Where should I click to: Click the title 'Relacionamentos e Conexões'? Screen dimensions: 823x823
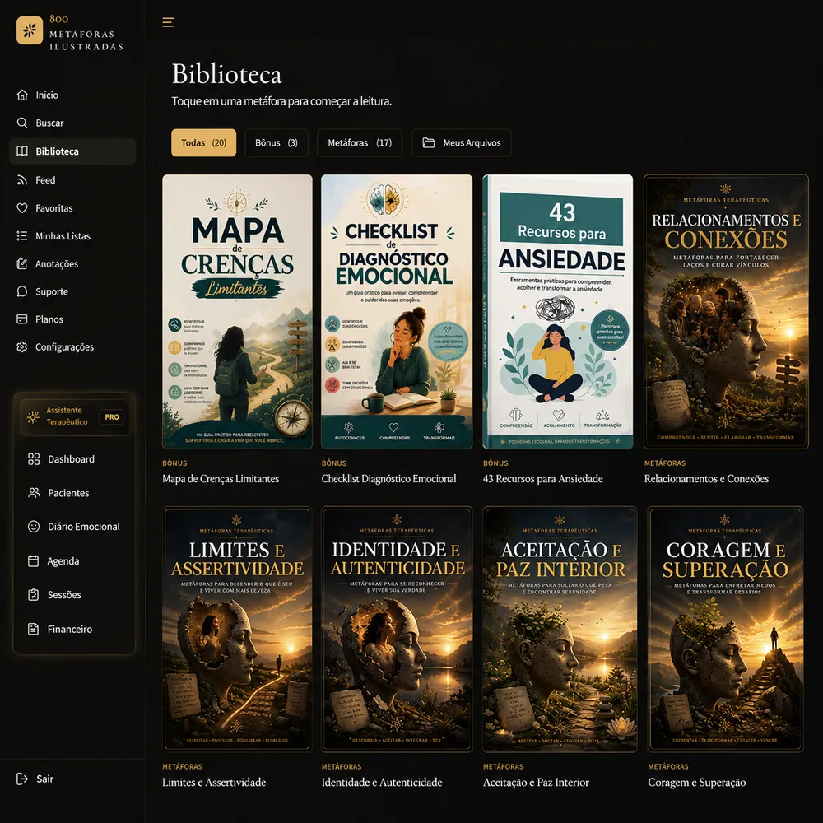point(706,479)
